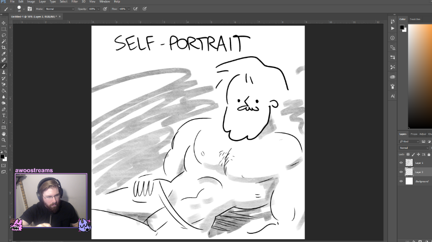Select the Move tool

[4, 23]
